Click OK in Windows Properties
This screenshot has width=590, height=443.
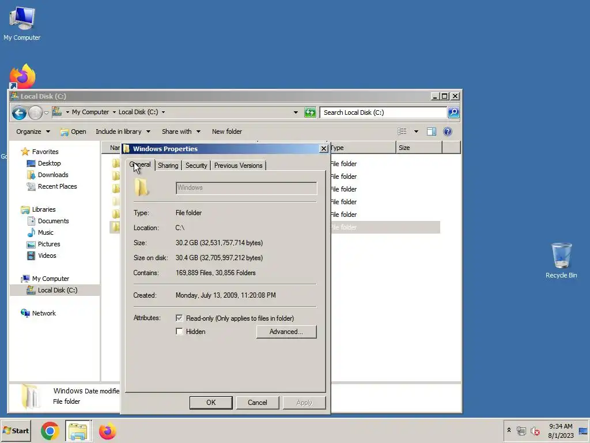(x=211, y=402)
